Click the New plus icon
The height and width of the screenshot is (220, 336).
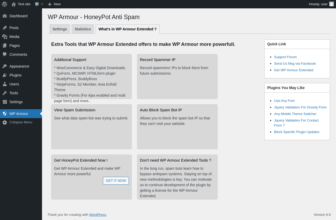(50, 4)
